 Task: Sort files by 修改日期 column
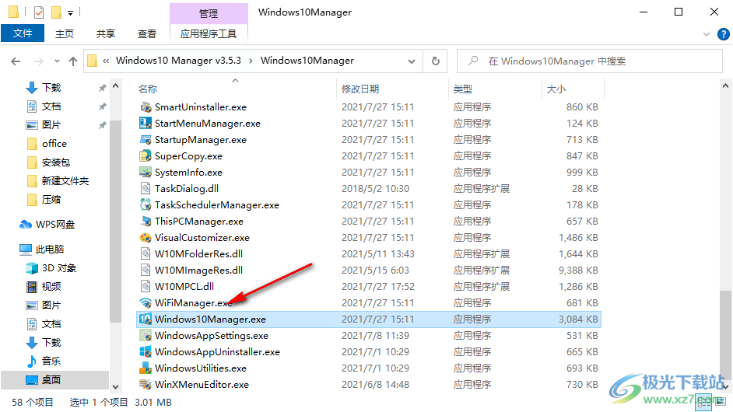point(360,89)
